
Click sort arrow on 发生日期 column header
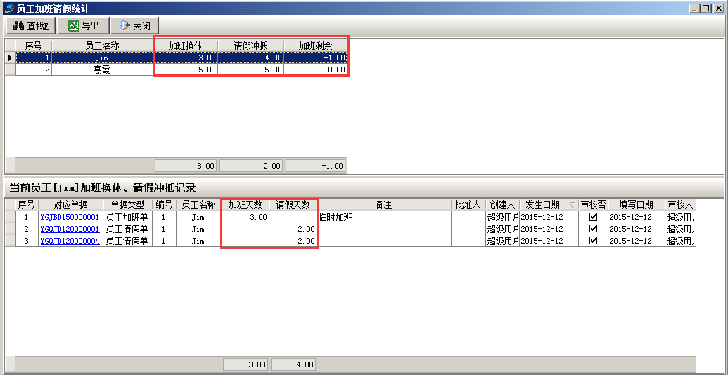(572, 205)
